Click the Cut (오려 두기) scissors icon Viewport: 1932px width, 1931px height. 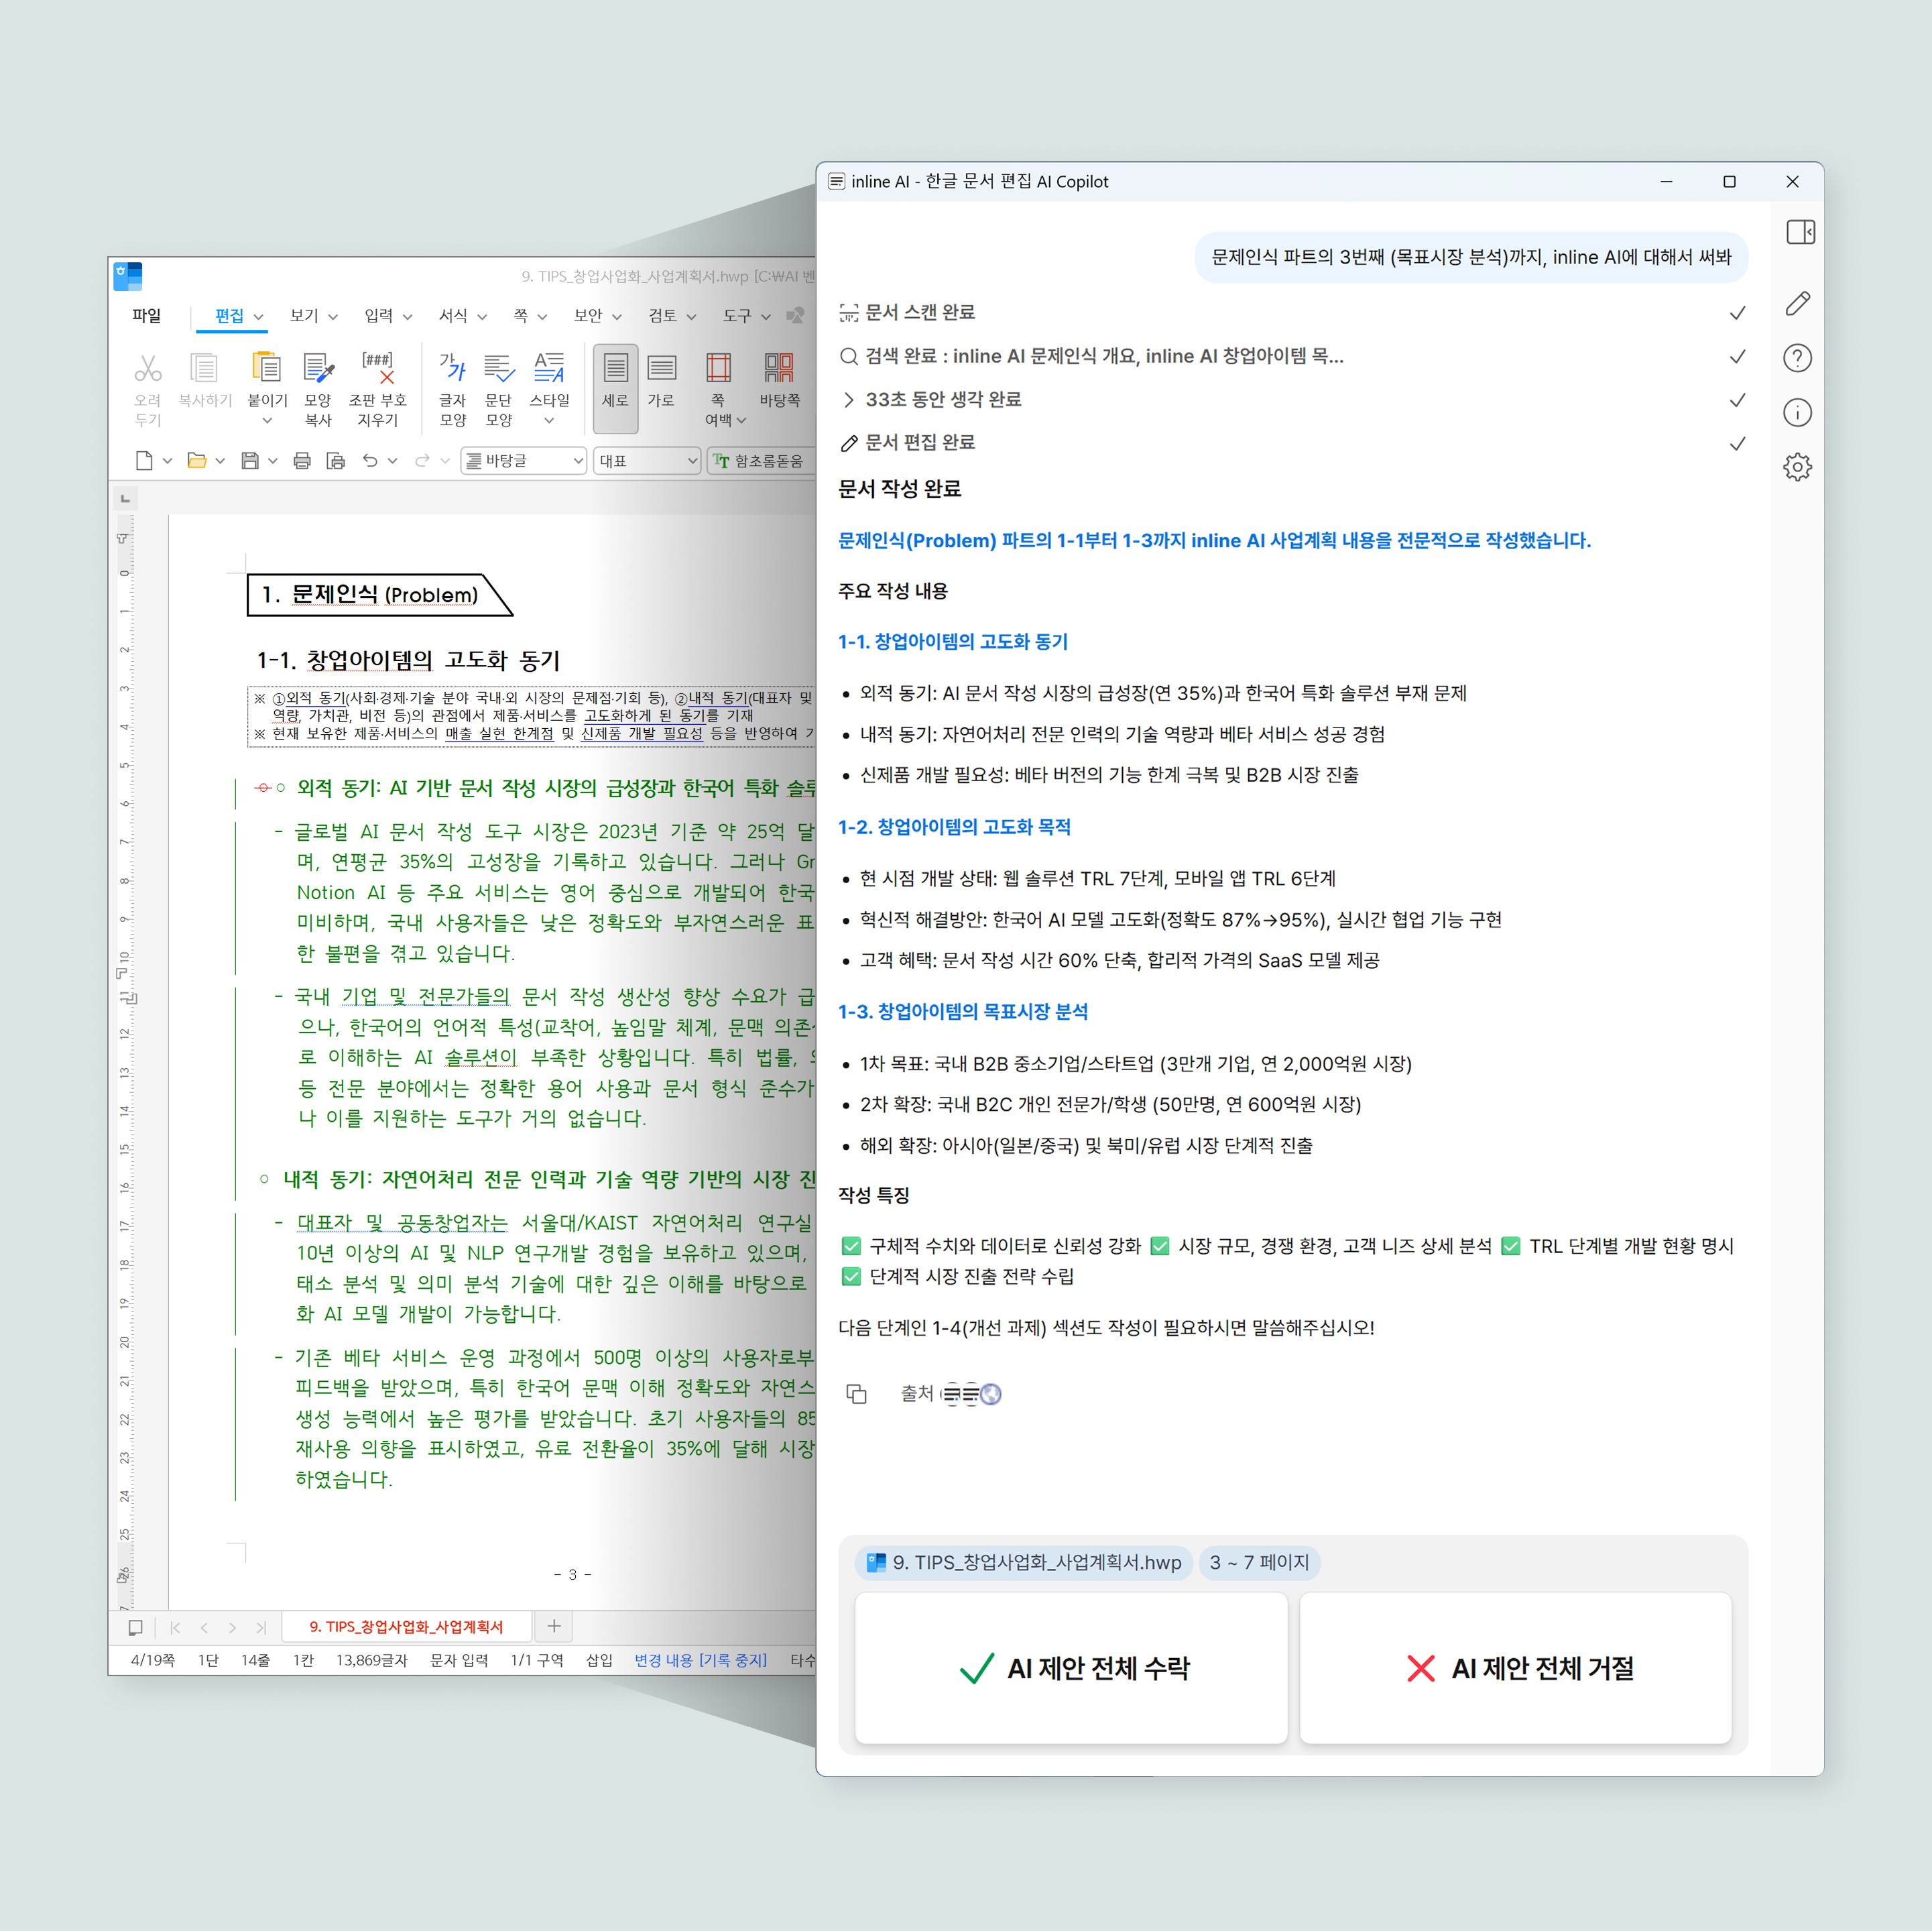tap(148, 369)
